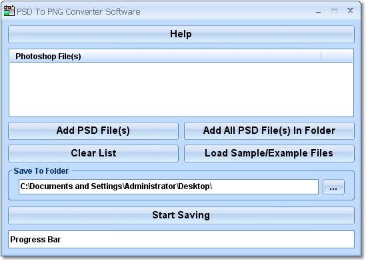
Task: Open the Help button
Action: (181, 34)
